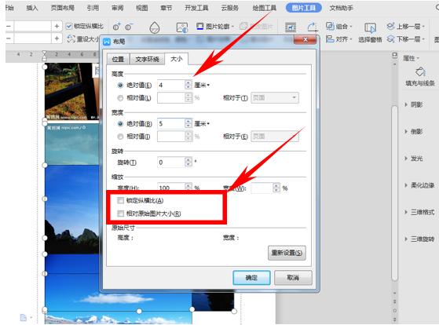This screenshot has width=439, height=325.
Task: Click the change picture icon
Action: pyautogui.click(x=182, y=27)
